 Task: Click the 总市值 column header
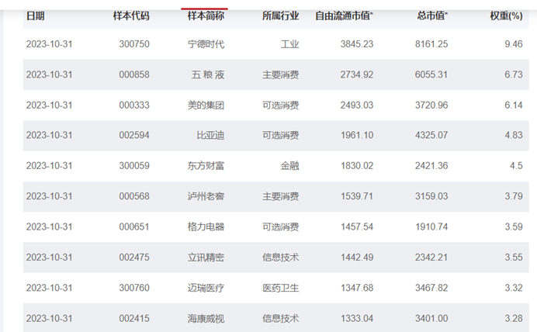coord(432,16)
